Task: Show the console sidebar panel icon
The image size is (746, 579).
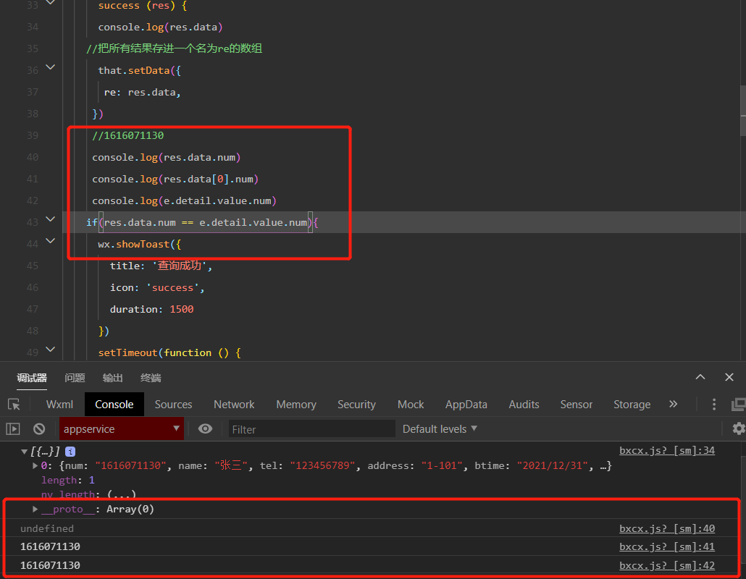Action: click(x=13, y=428)
